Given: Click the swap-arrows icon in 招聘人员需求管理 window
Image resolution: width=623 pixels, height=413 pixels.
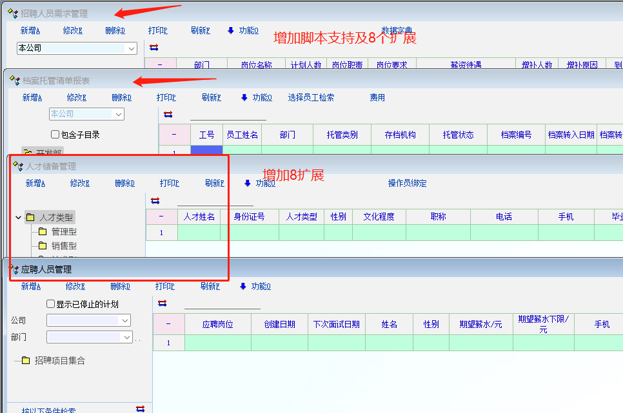Looking at the screenshot, I should 153,48.
